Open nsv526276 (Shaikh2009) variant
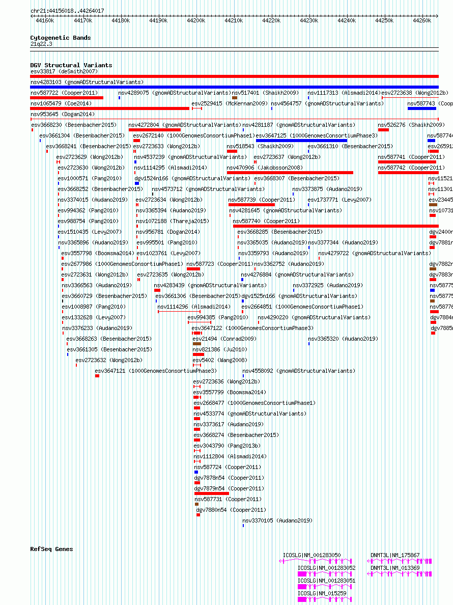The width and height of the screenshot is (453, 605). (411, 125)
